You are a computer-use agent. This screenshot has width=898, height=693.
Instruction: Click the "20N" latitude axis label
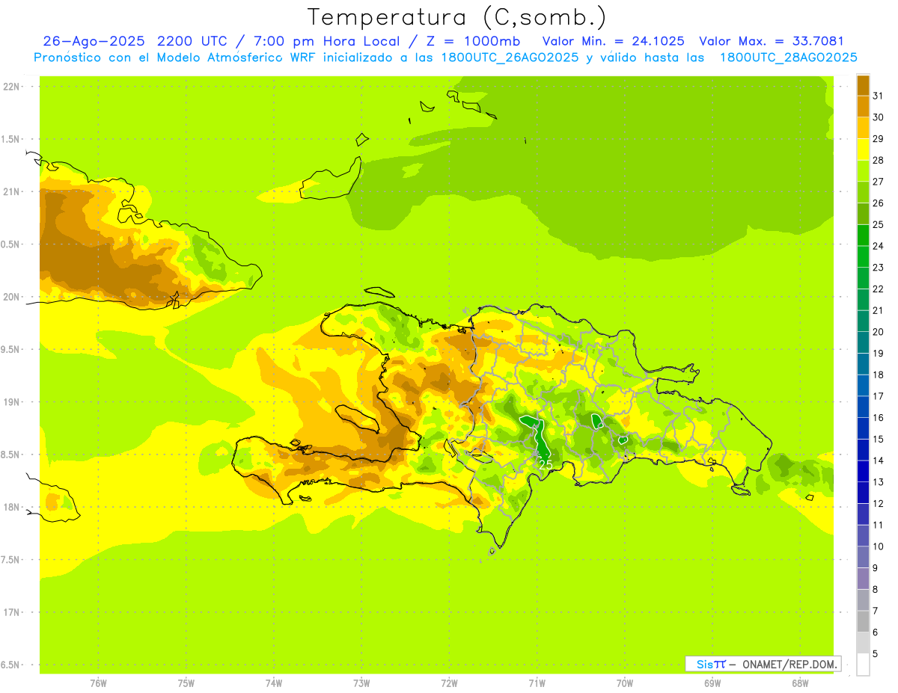point(11,297)
